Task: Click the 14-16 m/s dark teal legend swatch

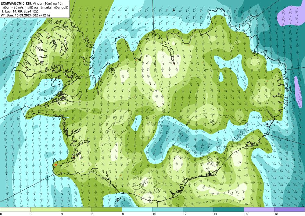Action: (229, 210)
